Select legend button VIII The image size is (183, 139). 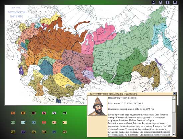click(23, 122)
